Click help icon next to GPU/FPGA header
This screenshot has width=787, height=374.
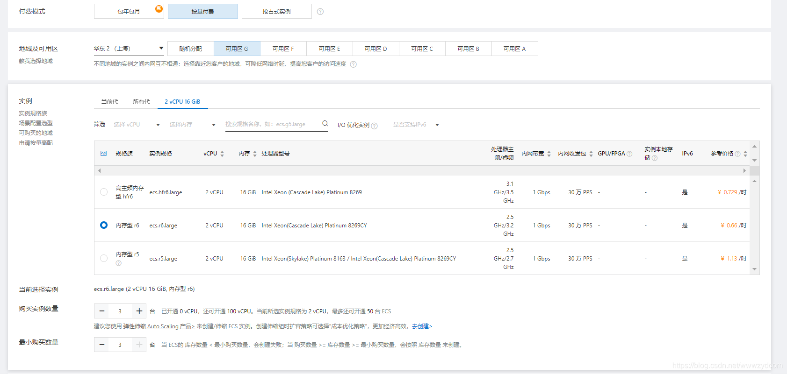click(629, 154)
